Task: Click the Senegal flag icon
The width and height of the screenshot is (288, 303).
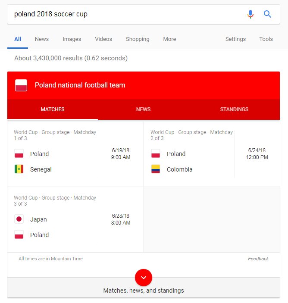Action: click(x=19, y=169)
